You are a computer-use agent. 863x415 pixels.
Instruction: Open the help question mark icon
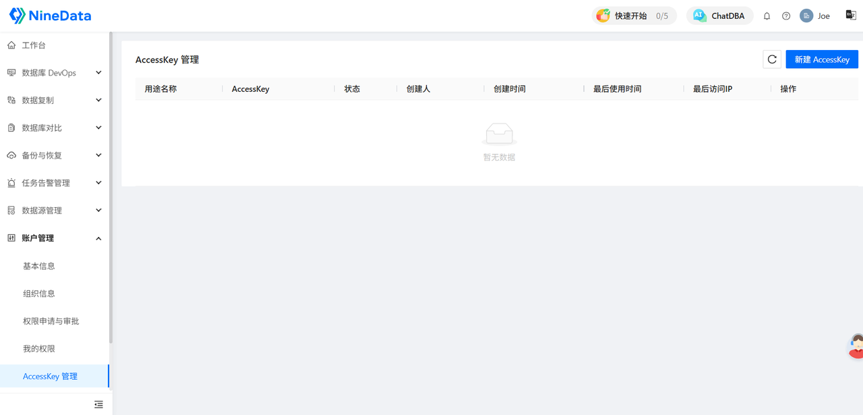tap(786, 16)
